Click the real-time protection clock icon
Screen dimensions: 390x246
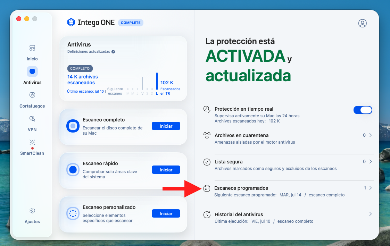tap(207, 109)
